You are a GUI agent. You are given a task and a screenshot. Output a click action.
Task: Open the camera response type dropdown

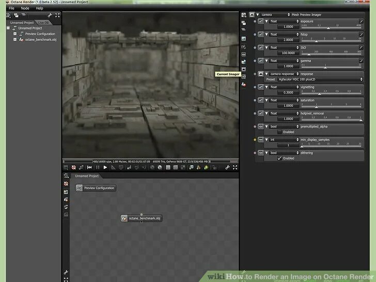click(284, 74)
